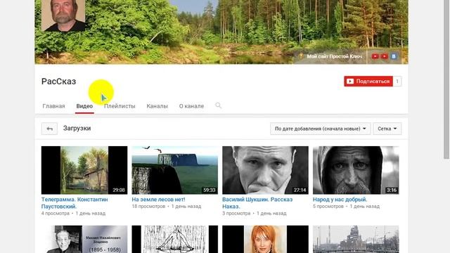This screenshot has width=450, height=253.
Task: Open the snowy cityscape thumbnail
Action: 356,239
